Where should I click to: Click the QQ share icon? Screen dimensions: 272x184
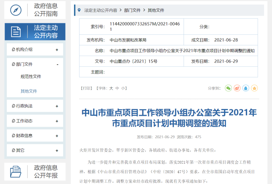point(246,88)
